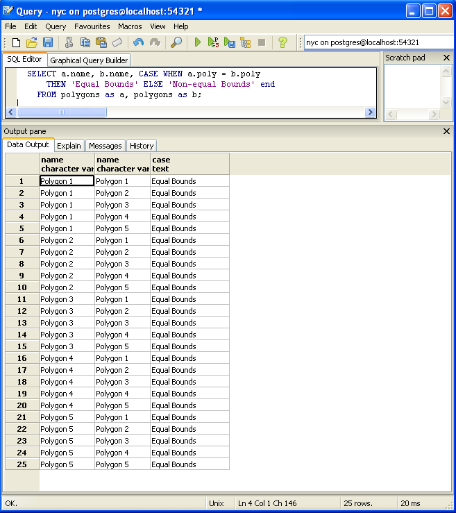Close the Scratch pad panel
The height and width of the screenshot is (513, 456).
point(446,58)
